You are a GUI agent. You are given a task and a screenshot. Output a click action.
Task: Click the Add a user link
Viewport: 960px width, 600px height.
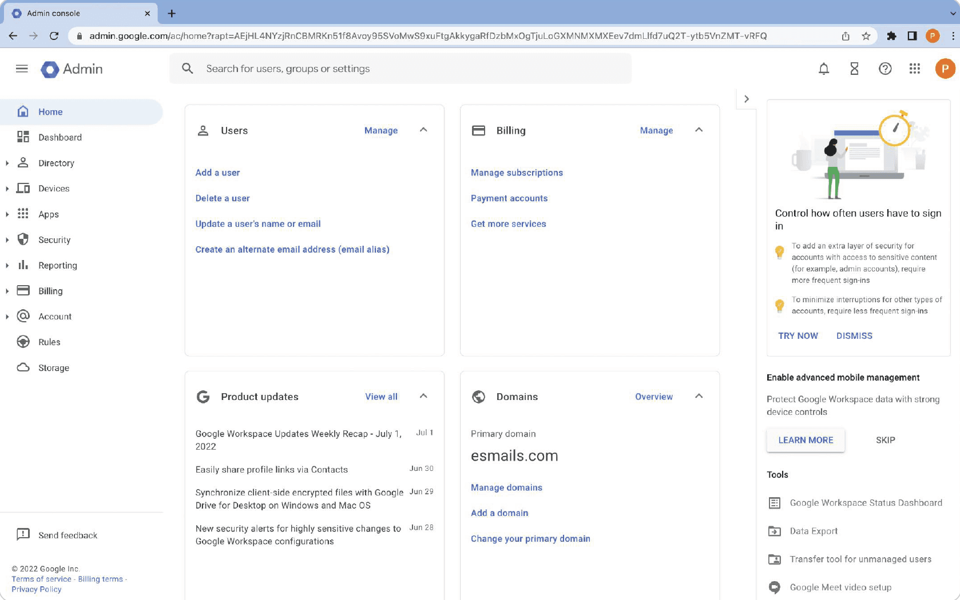pos(217,173)
